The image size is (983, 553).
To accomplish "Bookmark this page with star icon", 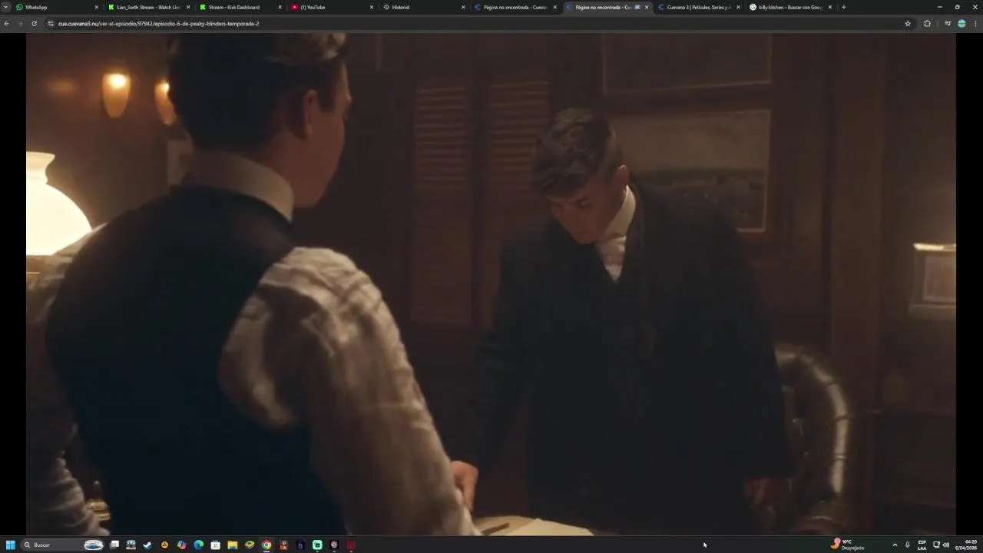I will tap(908, 24).
